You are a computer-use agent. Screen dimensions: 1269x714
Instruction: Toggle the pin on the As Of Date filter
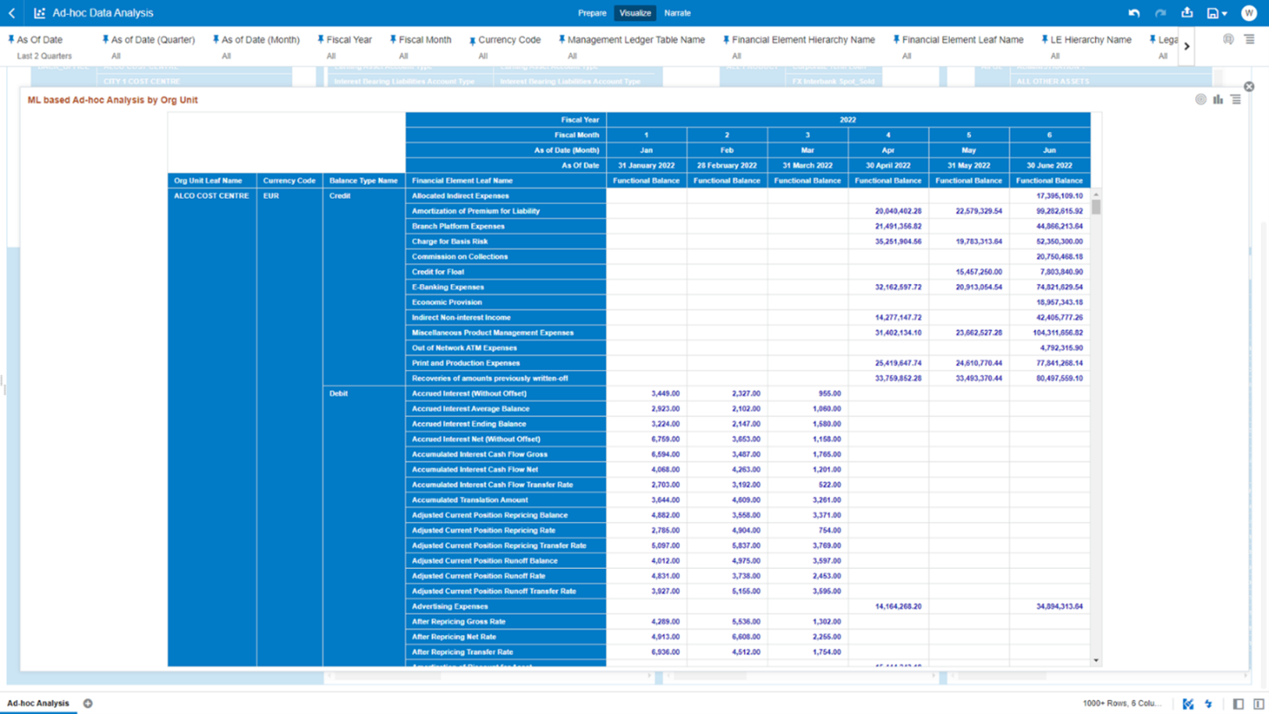coord(10,39)
